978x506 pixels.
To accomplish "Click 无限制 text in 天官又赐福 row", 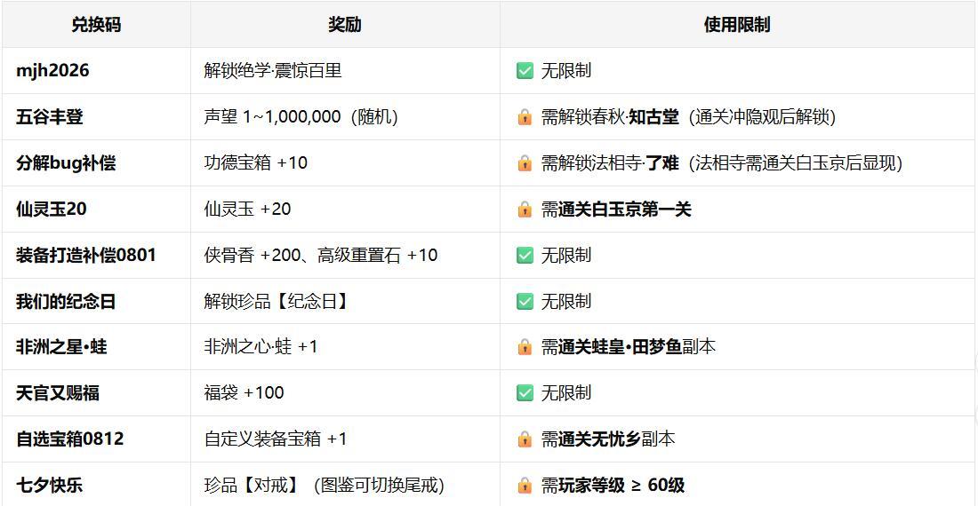I will pyautogui.click(x=565, y=392).
